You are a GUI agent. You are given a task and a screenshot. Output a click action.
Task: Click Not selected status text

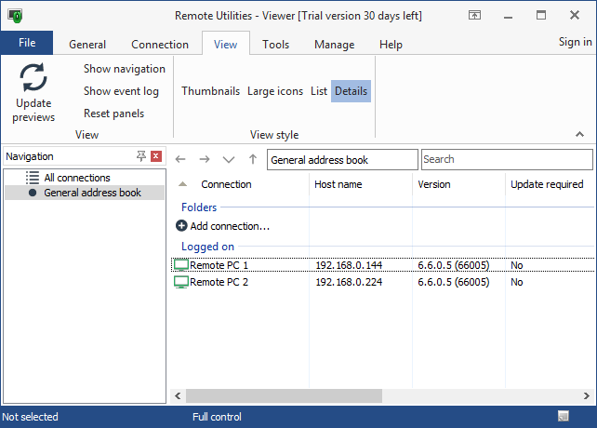30,417
